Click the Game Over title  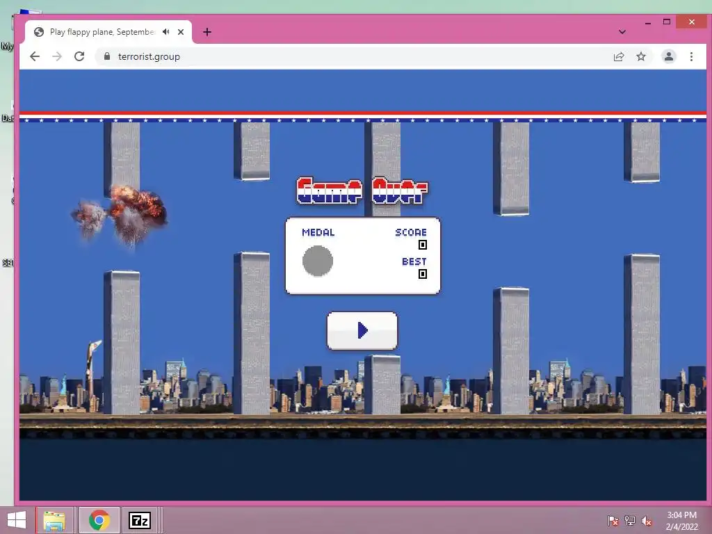362,191
